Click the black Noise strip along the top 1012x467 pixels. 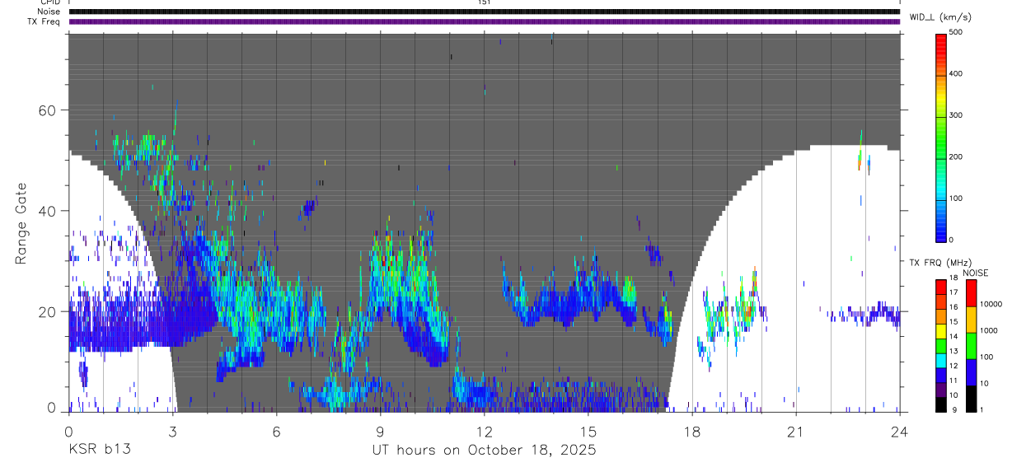(x=484, y=12)
